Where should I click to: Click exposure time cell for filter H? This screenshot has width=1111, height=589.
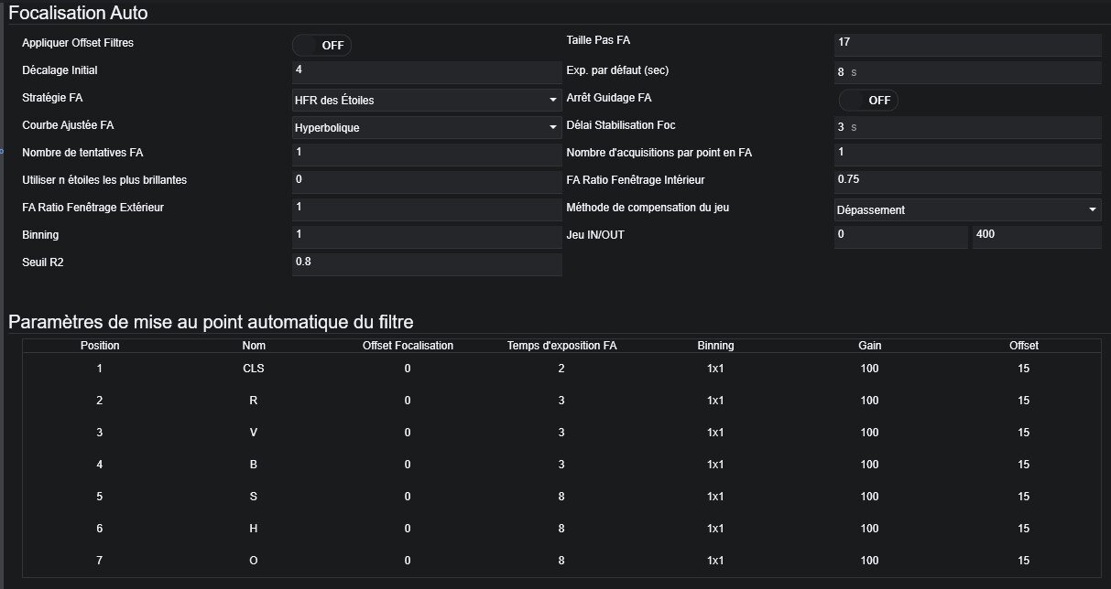[x=561, y=529]
